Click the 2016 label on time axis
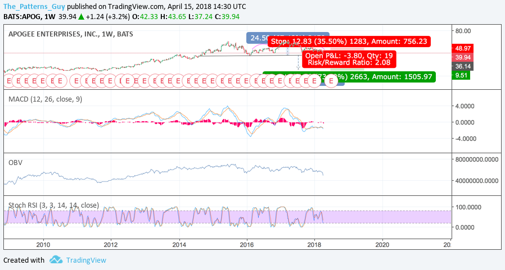Screen dimensions: 505x270 (247, 245)
